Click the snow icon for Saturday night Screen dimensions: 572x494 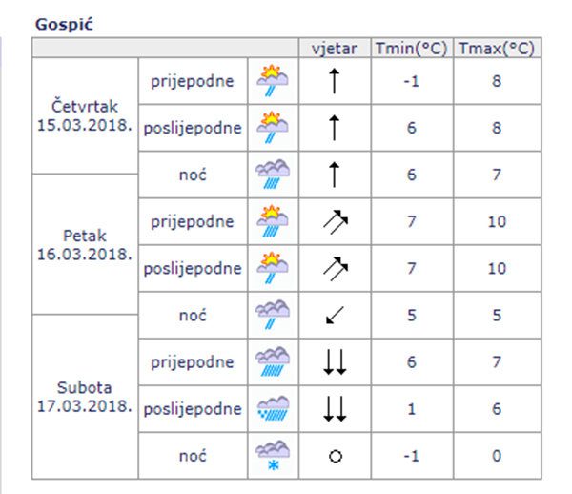pyautogui.click(x=273, y=456)
